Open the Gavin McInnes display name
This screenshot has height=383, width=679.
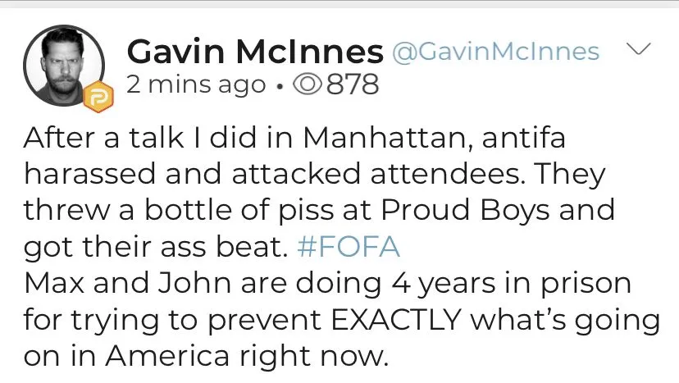(x=255, y=53)
